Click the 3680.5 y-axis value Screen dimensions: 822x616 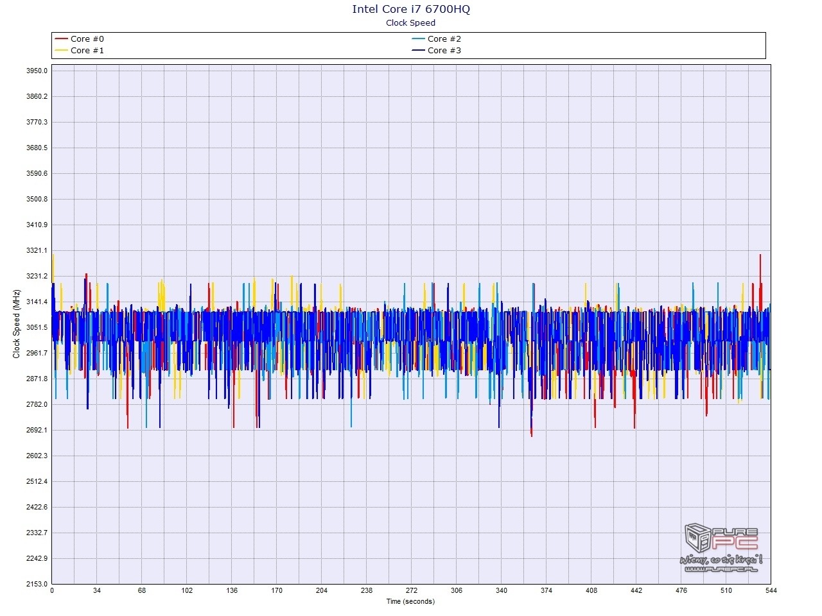[37, 148]
